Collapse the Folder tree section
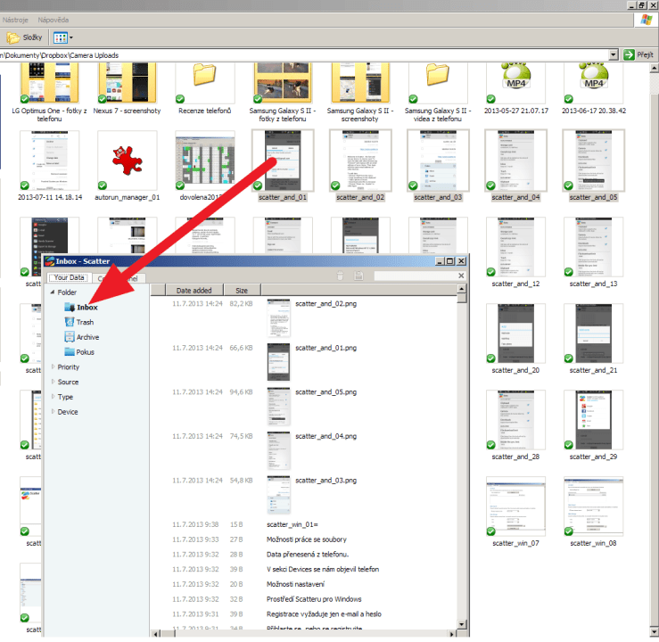 tap(53, 292)
